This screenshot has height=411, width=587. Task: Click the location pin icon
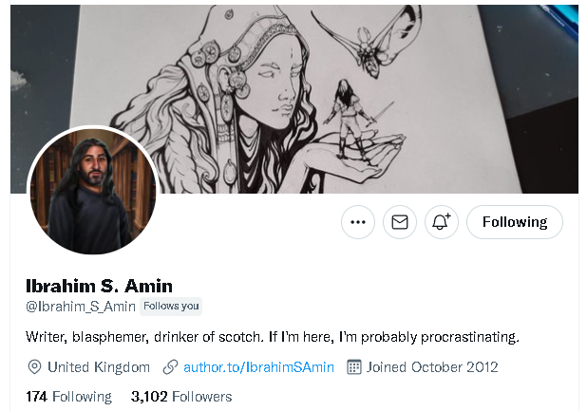pos(35,367)
